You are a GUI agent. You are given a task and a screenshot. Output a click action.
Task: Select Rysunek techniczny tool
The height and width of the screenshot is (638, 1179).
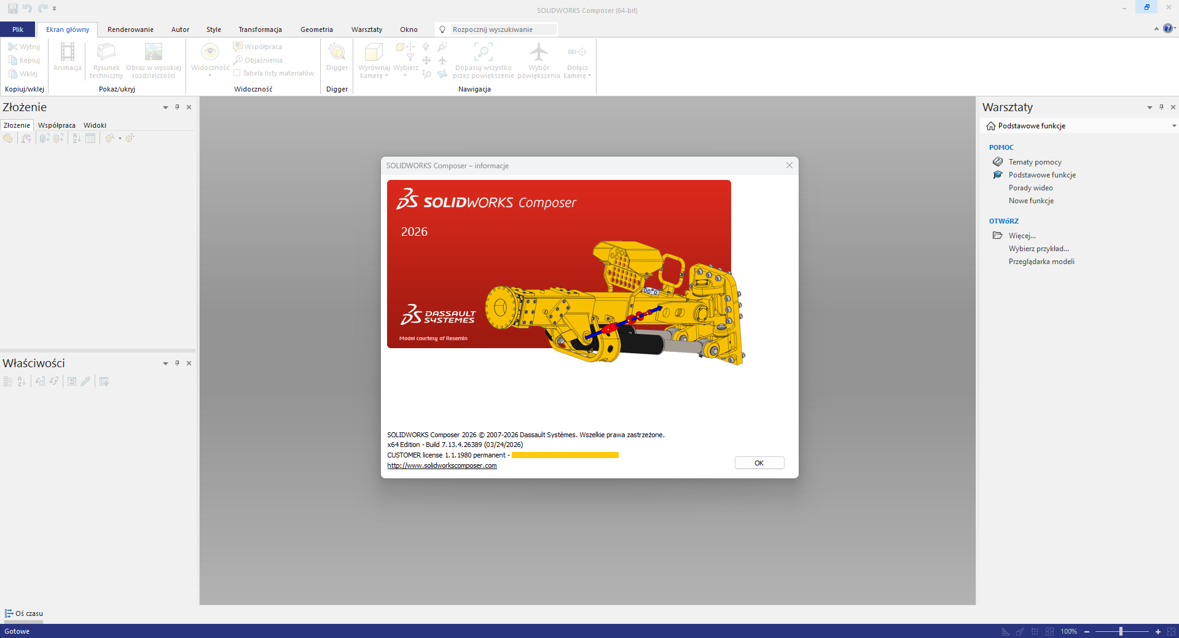pyautogui.click(x=106, y=61)
